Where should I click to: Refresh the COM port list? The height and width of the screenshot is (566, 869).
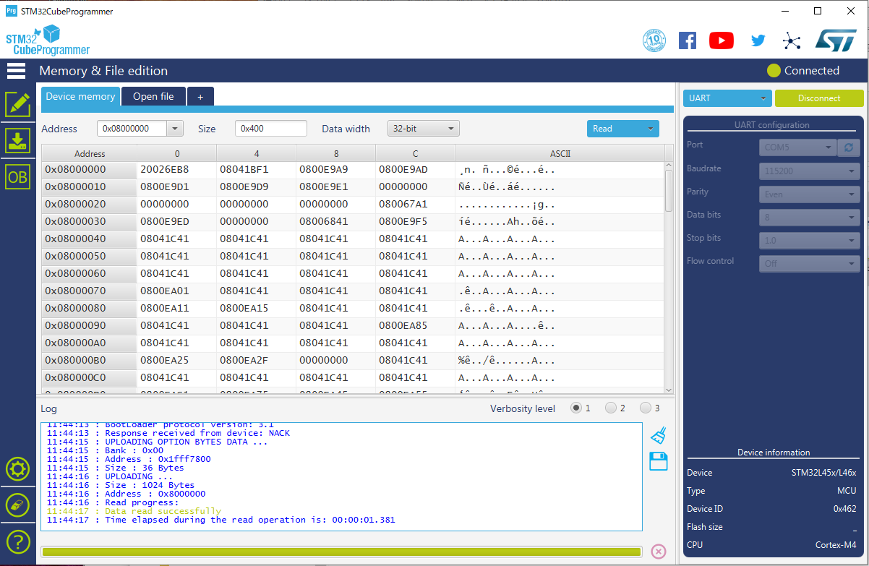[849, 147]
